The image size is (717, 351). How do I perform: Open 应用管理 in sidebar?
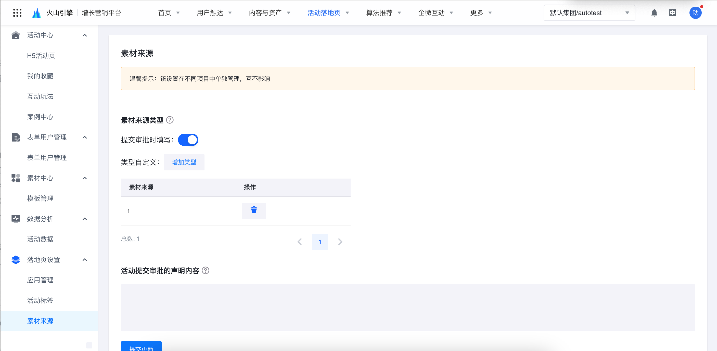click(40, 280)
